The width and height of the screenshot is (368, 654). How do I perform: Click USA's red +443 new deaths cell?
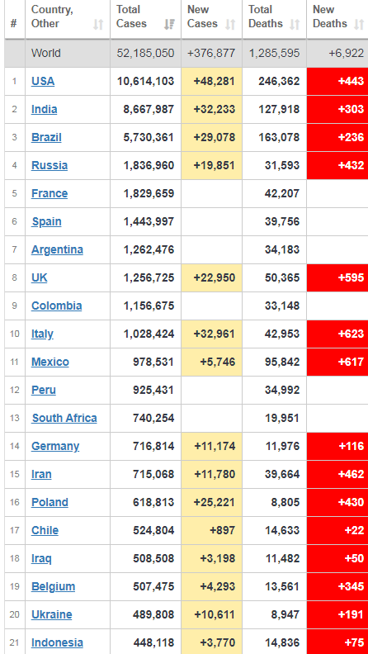tap(337, 81)
